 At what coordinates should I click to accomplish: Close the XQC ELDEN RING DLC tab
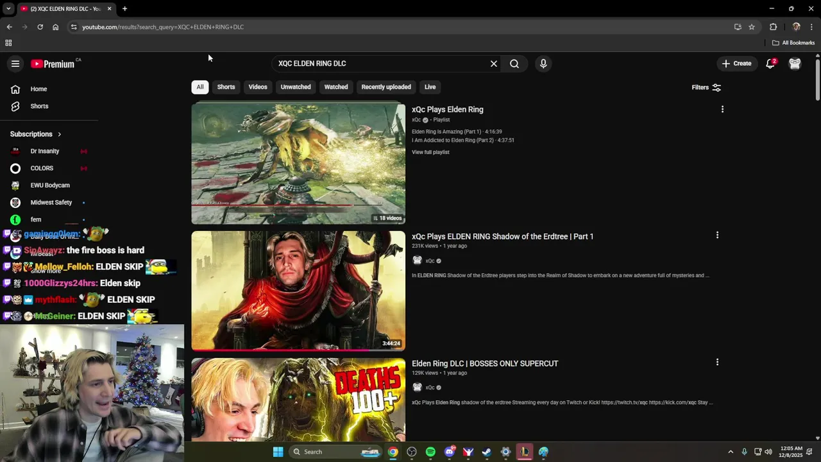109,9
